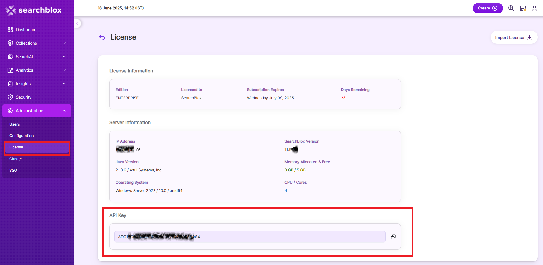Select the Administration menu item
Screen dimensions: 543x265
(36, 111)
